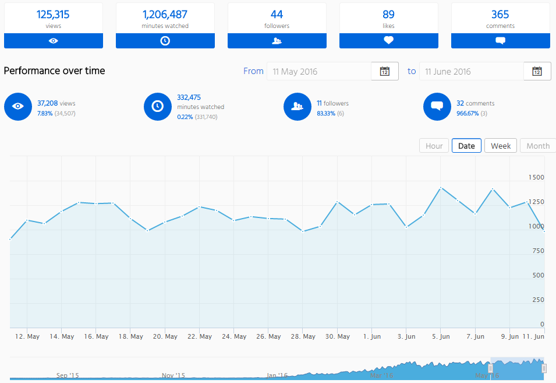Click the 89 likes total
Viewport: 556px width, 383px height.
(389, 15)
